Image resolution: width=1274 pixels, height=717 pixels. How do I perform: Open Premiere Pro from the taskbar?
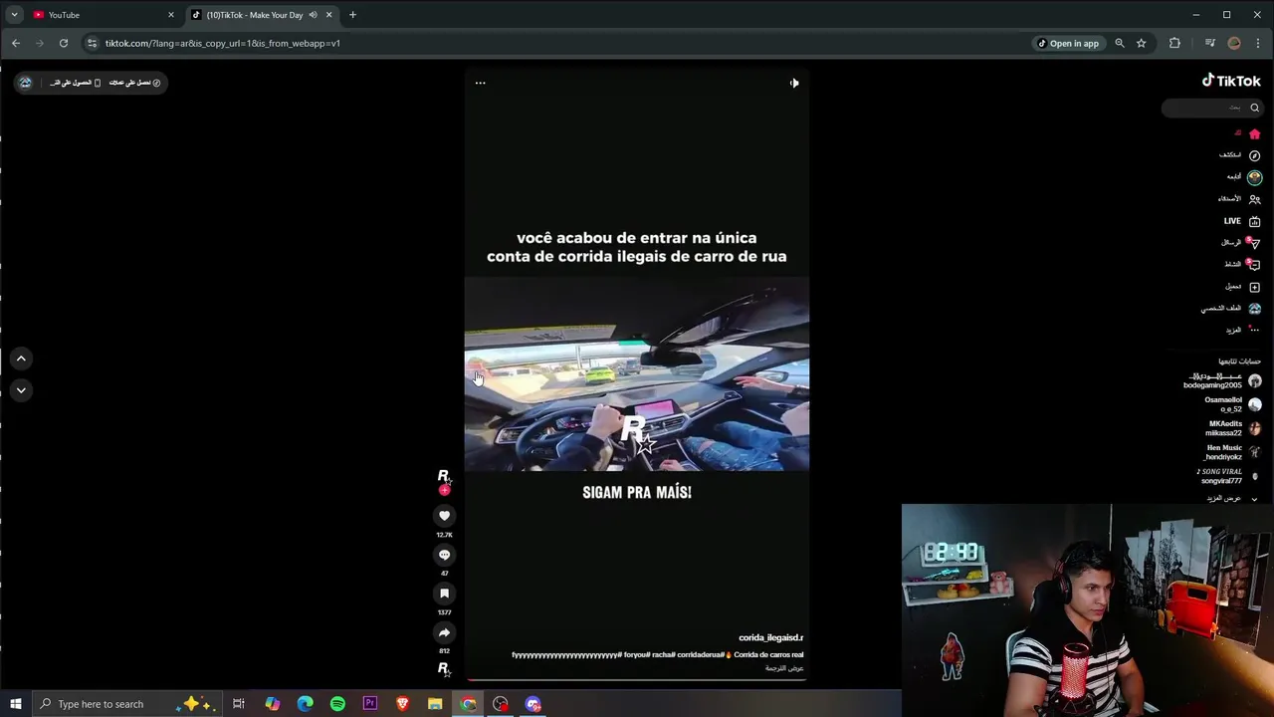pos(370,704)
